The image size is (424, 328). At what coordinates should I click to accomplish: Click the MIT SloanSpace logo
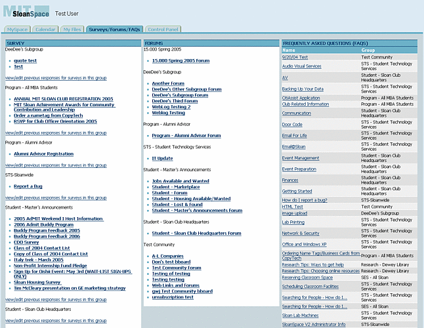pyautogui.click(x=25, y=12)
